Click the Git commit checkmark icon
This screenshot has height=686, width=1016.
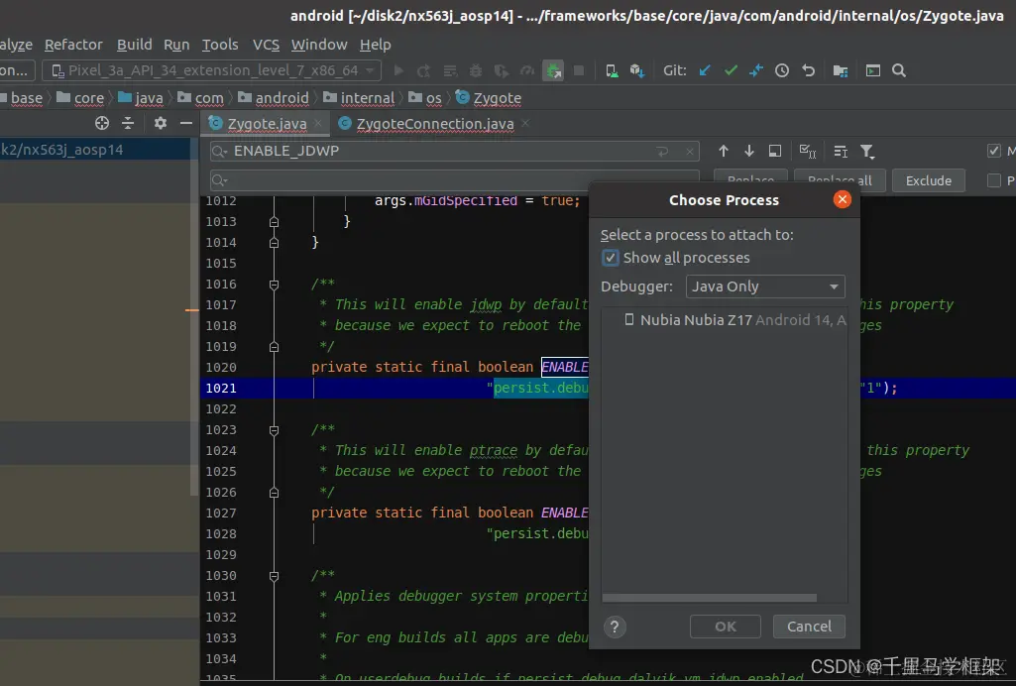(x=731, y=70)
